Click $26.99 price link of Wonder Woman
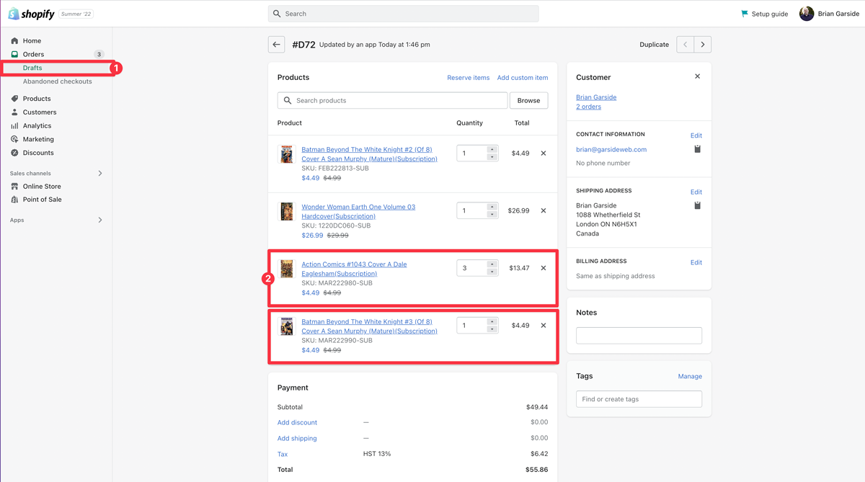 (x=312, y=236)
